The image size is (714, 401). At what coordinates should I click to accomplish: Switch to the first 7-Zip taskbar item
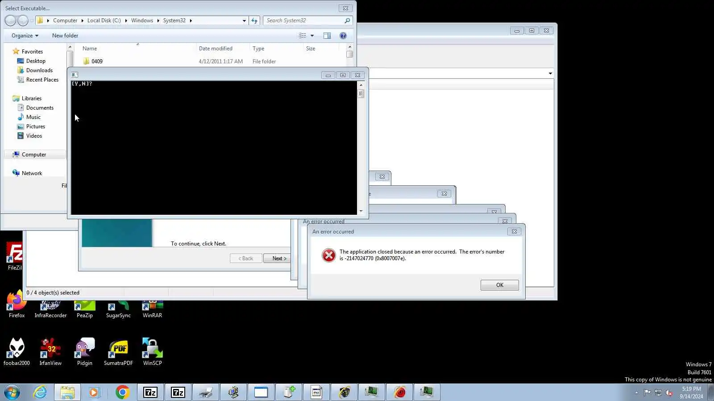(x=150, y=392)
